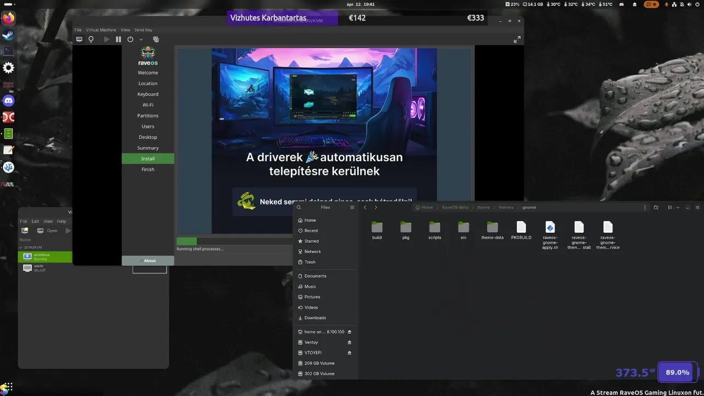704x396 pixels.
Task: Click the About button in installer
Action: coord(148,261)
